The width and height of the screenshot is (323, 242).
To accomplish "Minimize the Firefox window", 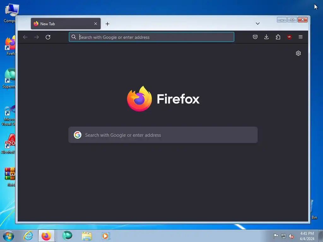I will coord(282,20).
